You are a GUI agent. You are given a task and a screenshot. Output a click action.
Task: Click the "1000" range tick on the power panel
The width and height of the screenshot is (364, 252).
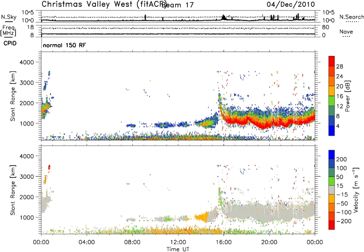pyautogui.click(x=27, y=124)
